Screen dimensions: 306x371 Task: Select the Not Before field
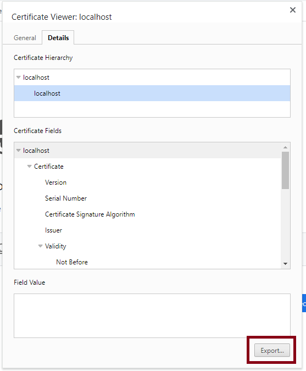(72, 262)
